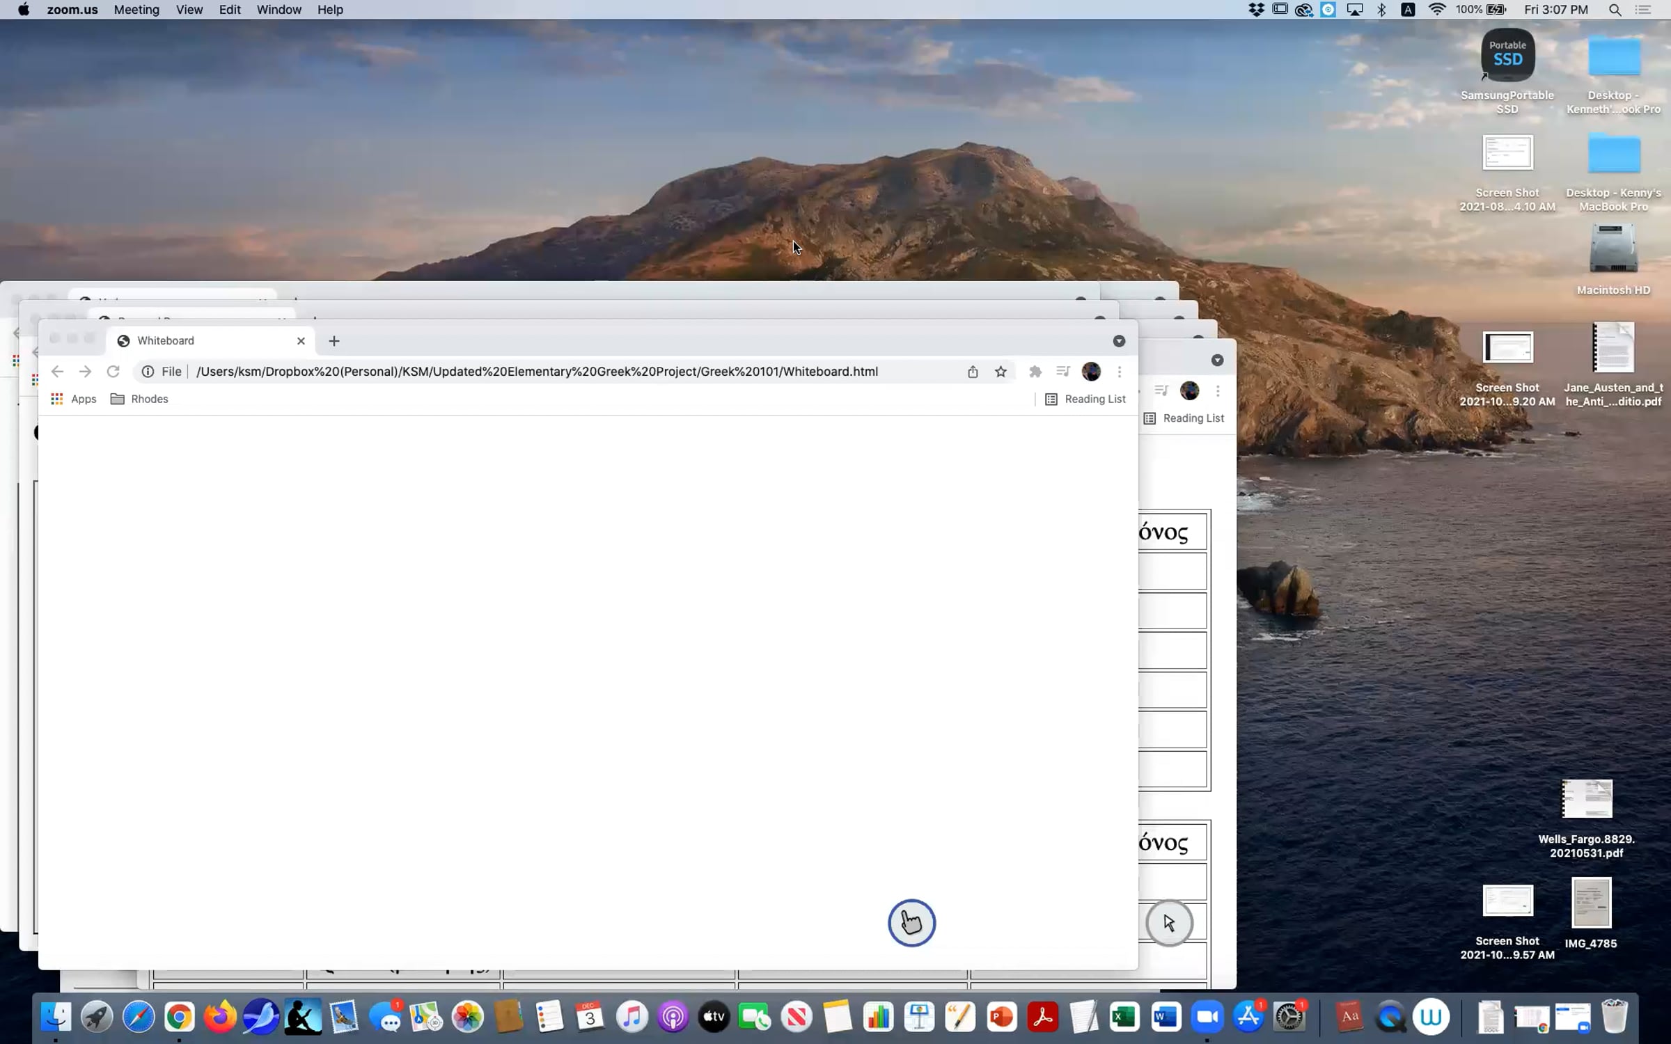
Task: Show battery status menu
Action: point(1481,10)
